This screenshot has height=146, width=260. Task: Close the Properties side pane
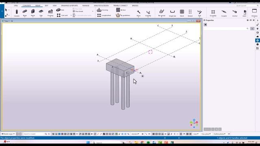253,20
